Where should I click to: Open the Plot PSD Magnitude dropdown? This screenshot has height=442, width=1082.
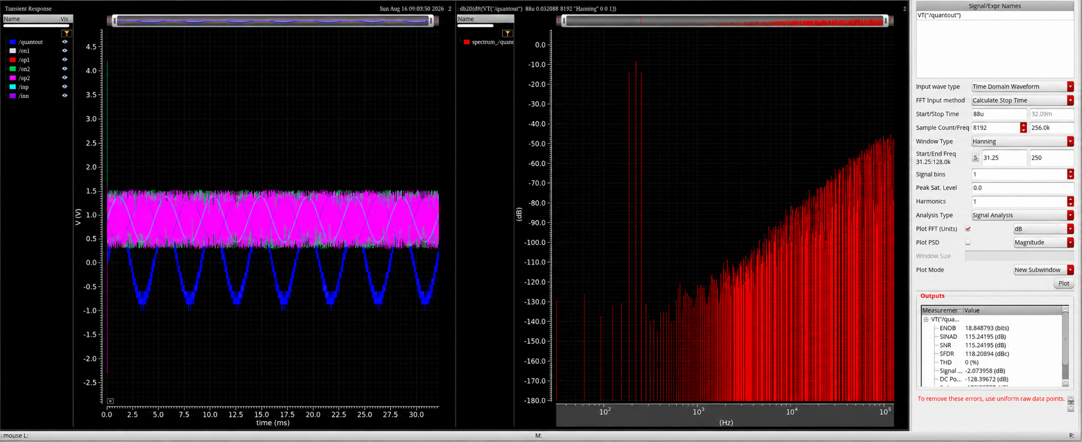(1043, 242)
